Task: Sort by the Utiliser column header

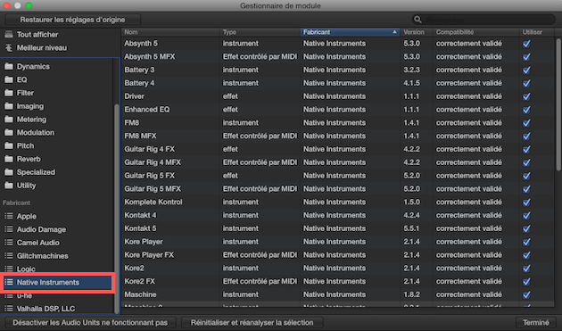Action: pyautogui.click(x=536, y=32)
